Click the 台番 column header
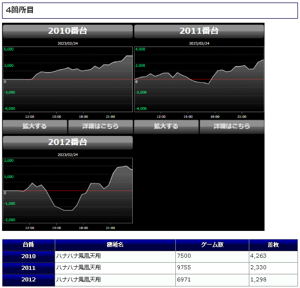The height and width of the screenshot is (288, 300). pyautogui.click(x=28, y=245)
